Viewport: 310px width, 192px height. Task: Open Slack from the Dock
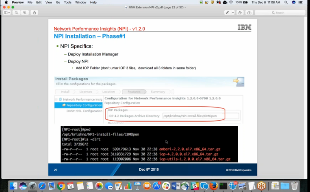[x=194, y=186]
